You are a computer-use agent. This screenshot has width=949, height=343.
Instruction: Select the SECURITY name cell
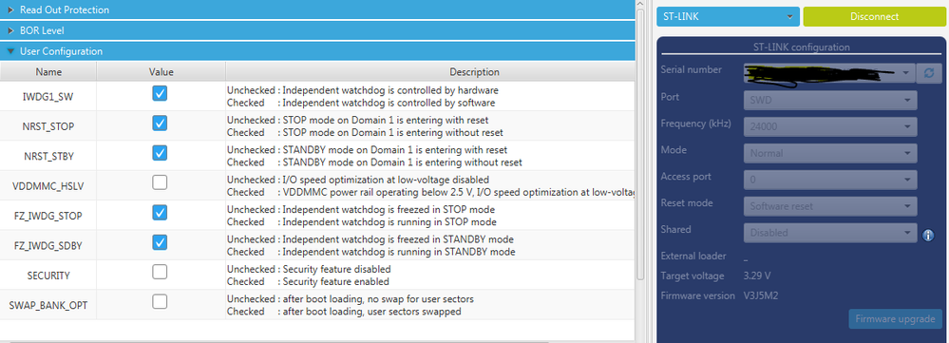tap(48, 276)
